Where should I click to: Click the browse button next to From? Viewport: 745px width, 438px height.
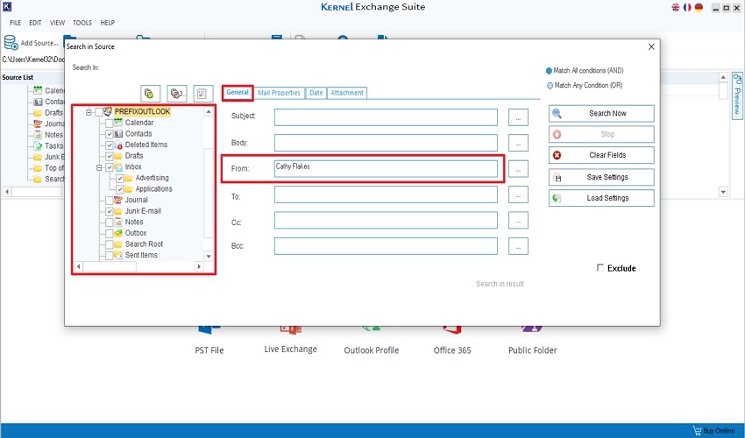click(518, 169)
